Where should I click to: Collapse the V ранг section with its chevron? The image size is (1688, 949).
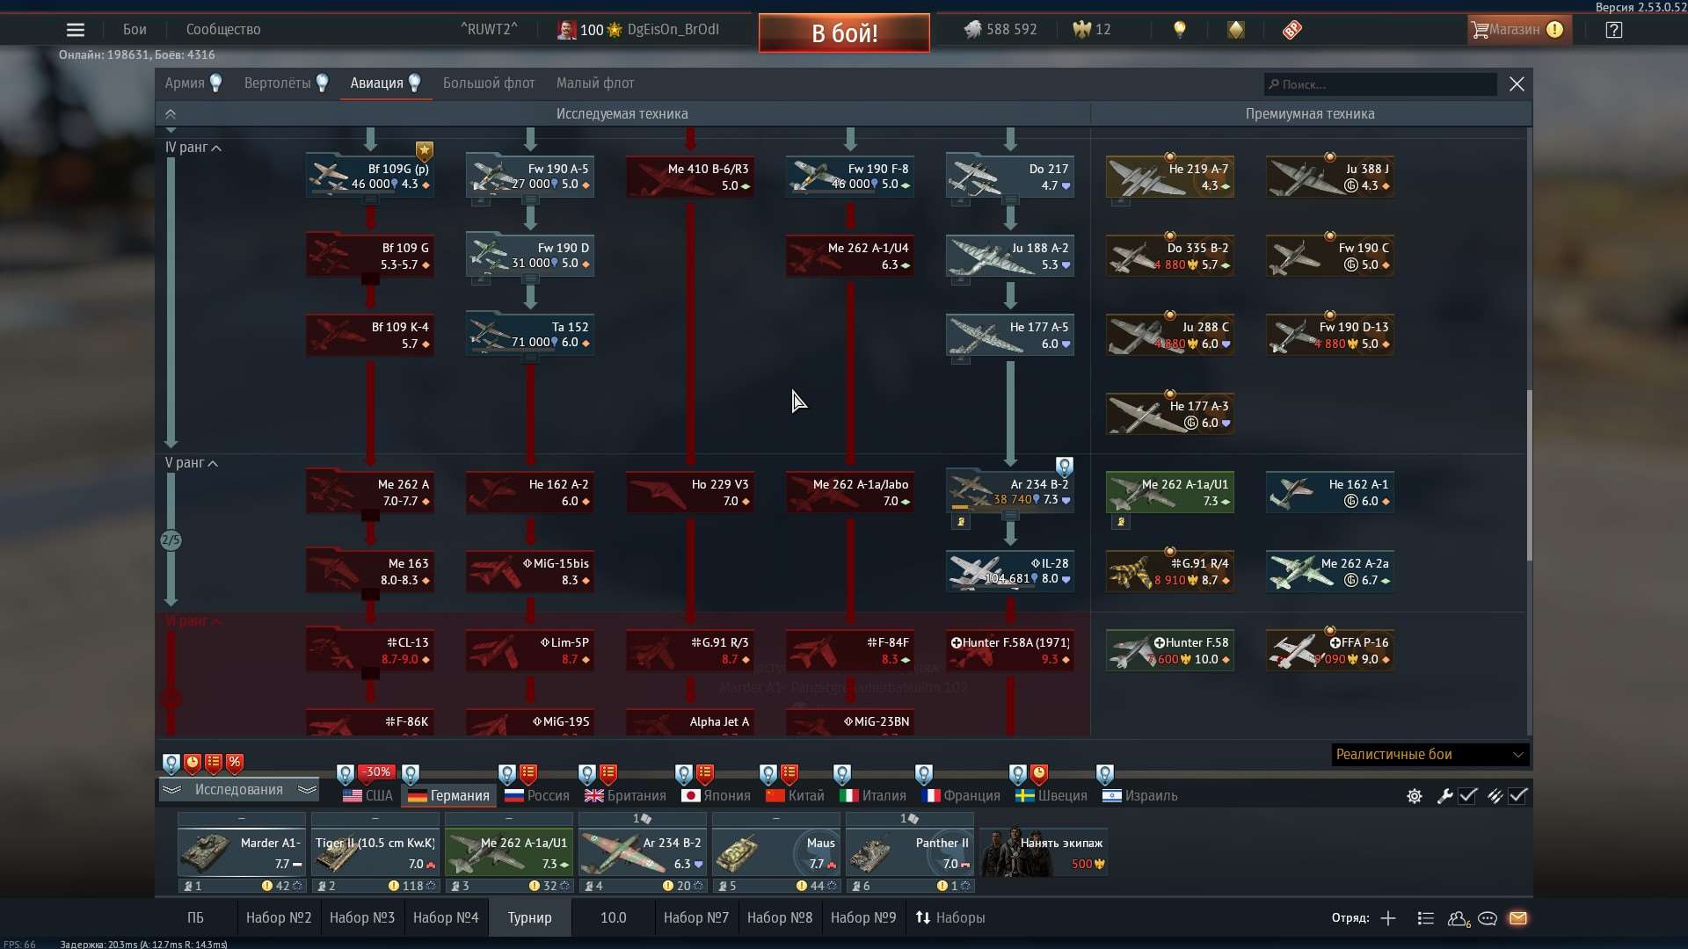point(214,463)
